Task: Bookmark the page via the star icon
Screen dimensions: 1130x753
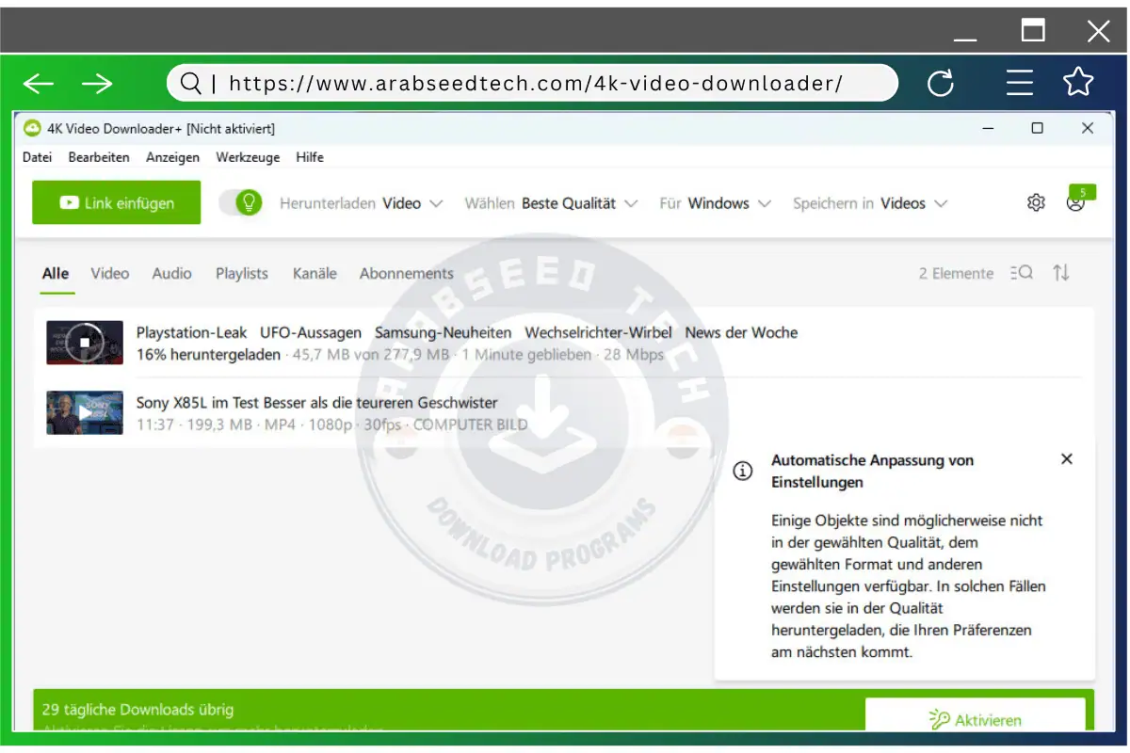Action: (1077, 83)
